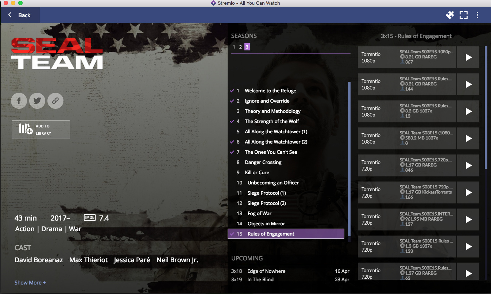Browse the War genre
The width and height of the screenshot is (491, 294).
click(75, 229)
